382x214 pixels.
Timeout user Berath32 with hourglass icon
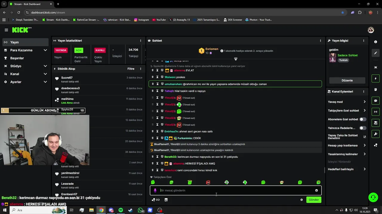tap(158, 157)
